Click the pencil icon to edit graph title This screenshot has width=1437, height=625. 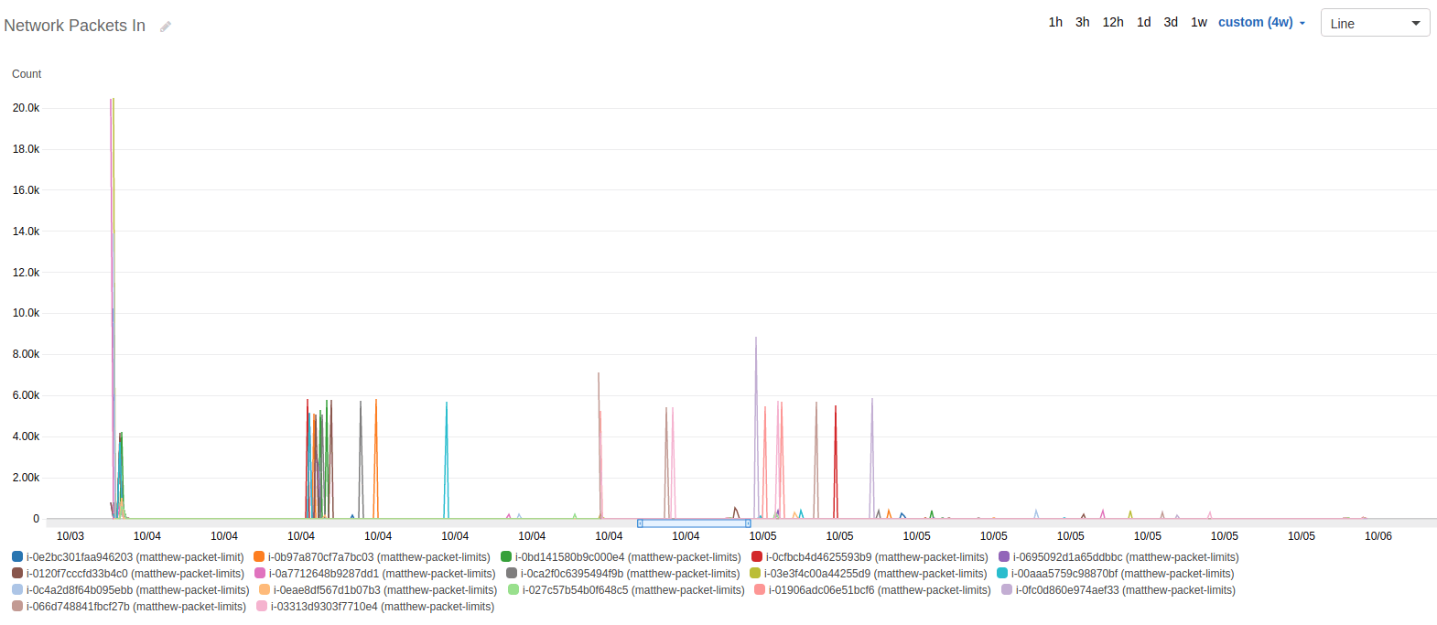point(166,27)
